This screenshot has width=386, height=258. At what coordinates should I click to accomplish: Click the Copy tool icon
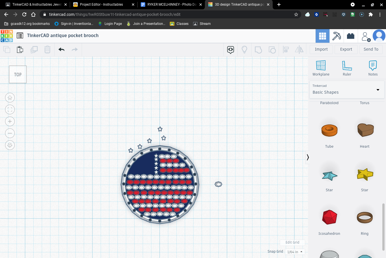coord(7,50)
